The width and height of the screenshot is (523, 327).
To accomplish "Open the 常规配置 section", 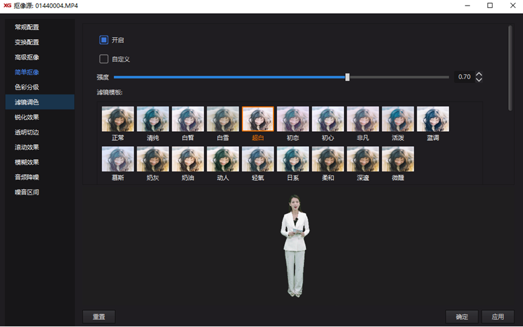I will point(40,27).
